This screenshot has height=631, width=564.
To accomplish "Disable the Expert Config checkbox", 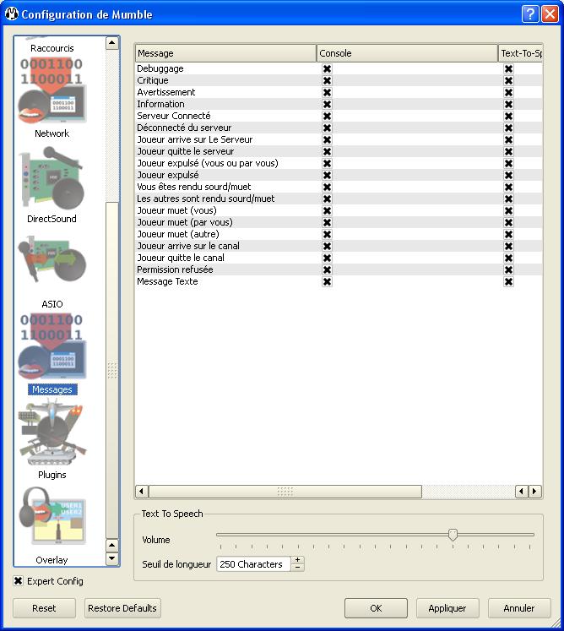I will pos(19,581).
